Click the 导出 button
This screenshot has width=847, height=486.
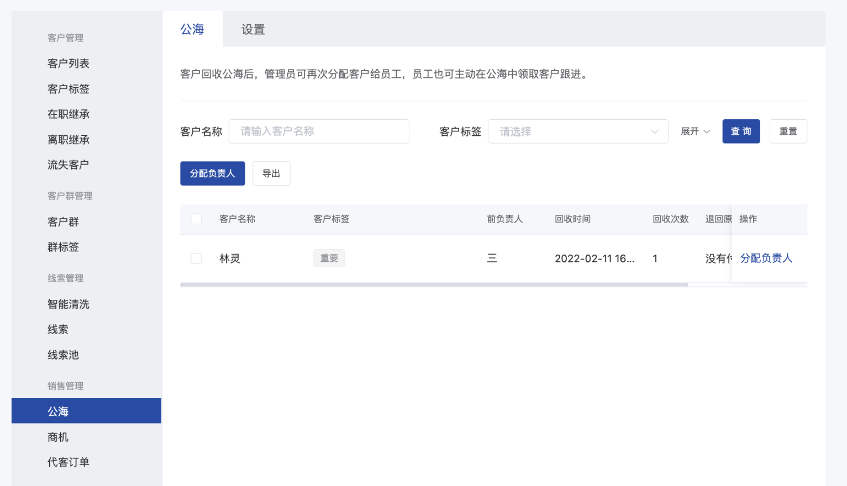(271, 173)
